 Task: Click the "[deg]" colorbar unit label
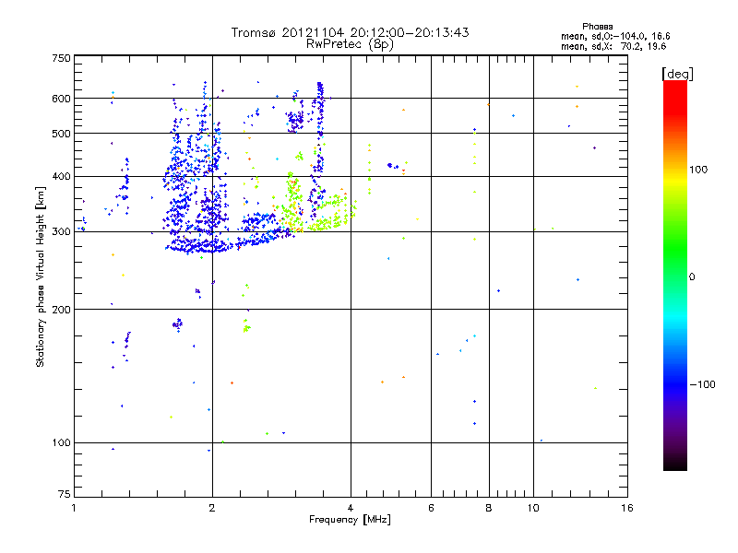[x=677, y=74]
